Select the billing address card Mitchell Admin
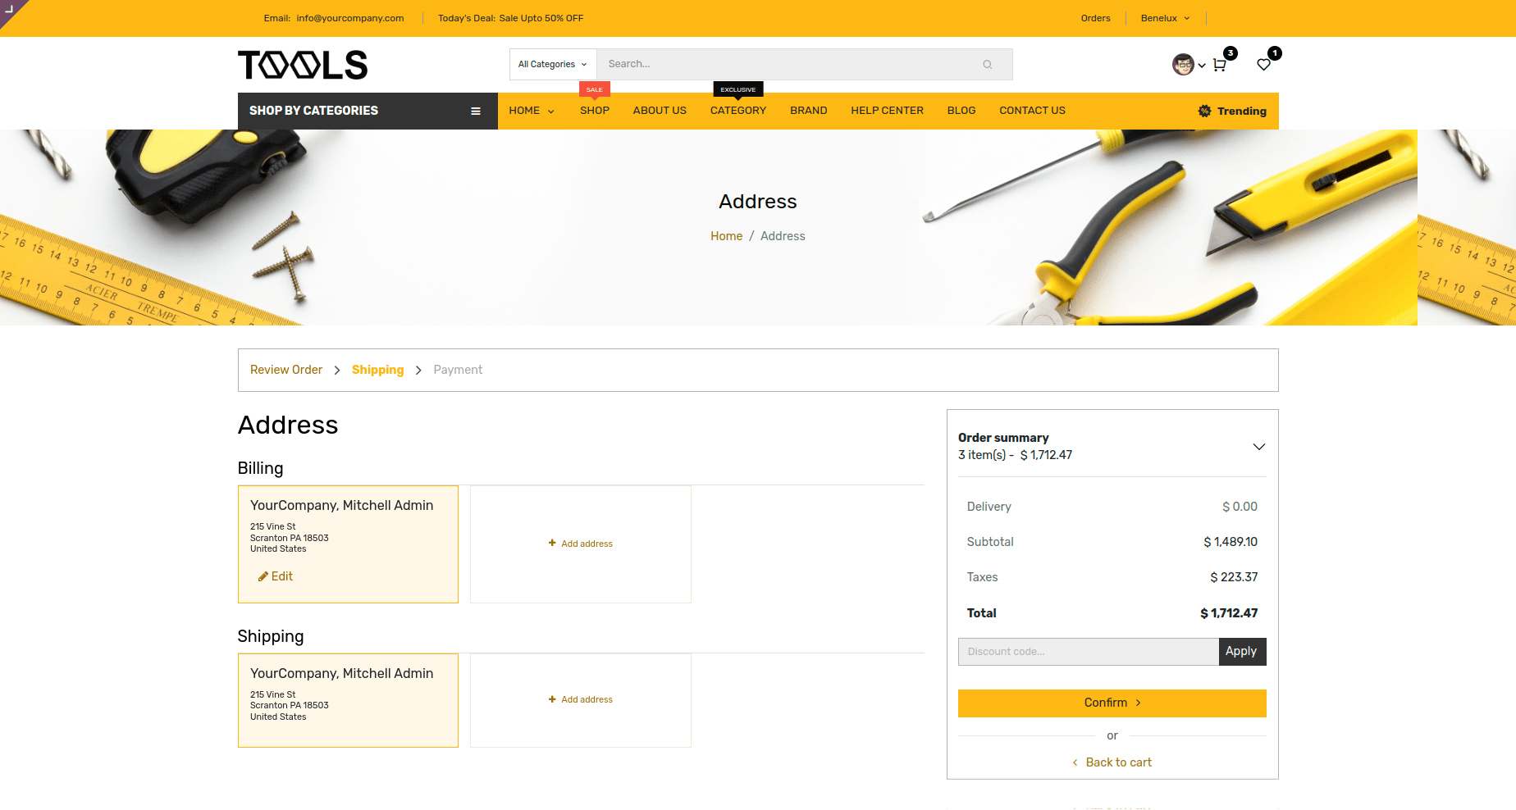This screenshot has height=810, width=1516. point(348,544)
